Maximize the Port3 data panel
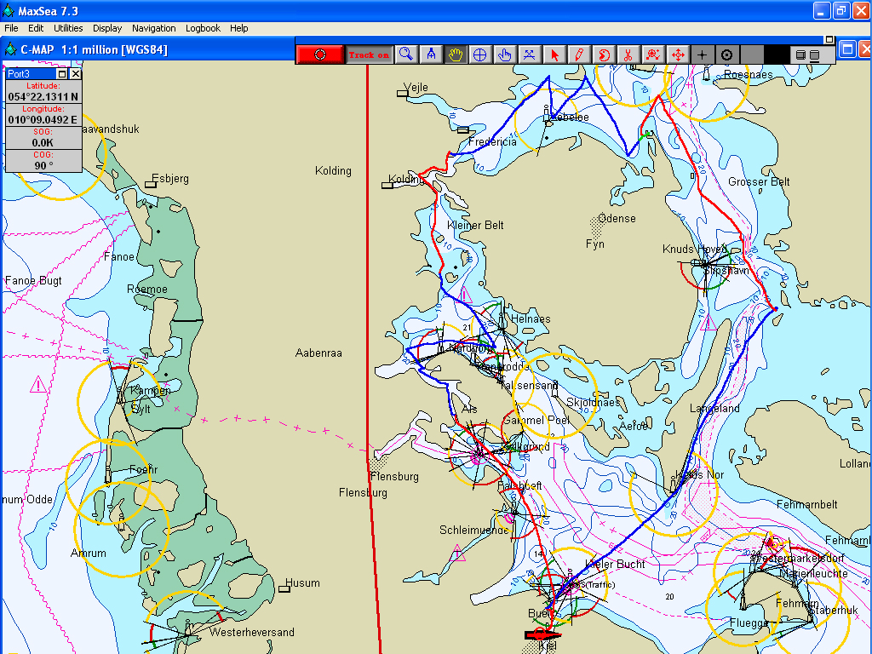 tap(63, 74)
